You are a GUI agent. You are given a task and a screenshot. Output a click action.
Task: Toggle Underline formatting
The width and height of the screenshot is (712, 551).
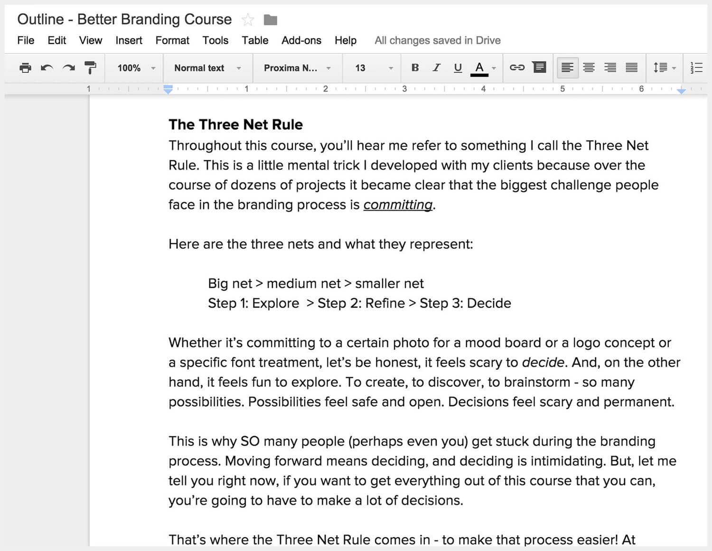click(458, 68)
